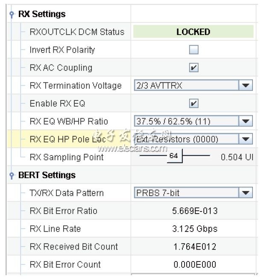Image resolution: width=264 pixels, height=279 pixels.
Task: Select the RX Bit Error Count row
Action: tap(65, 265)
